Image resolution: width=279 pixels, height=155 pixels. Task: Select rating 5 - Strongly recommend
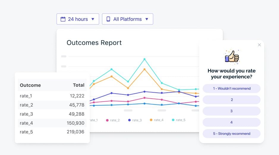point(231,134)
